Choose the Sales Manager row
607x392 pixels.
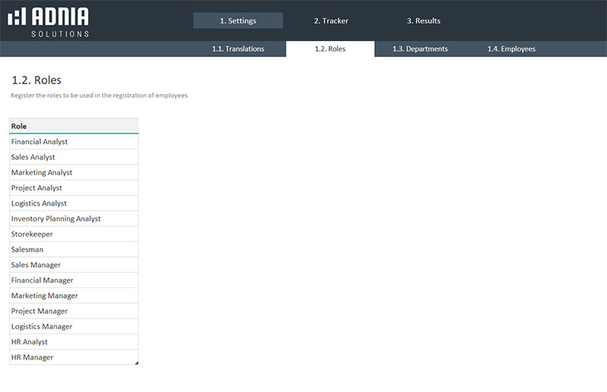[x=74, y=265]
